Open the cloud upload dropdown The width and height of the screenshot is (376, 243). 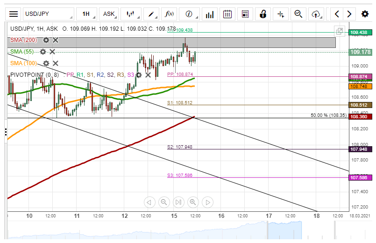click(x=316, y=14)
